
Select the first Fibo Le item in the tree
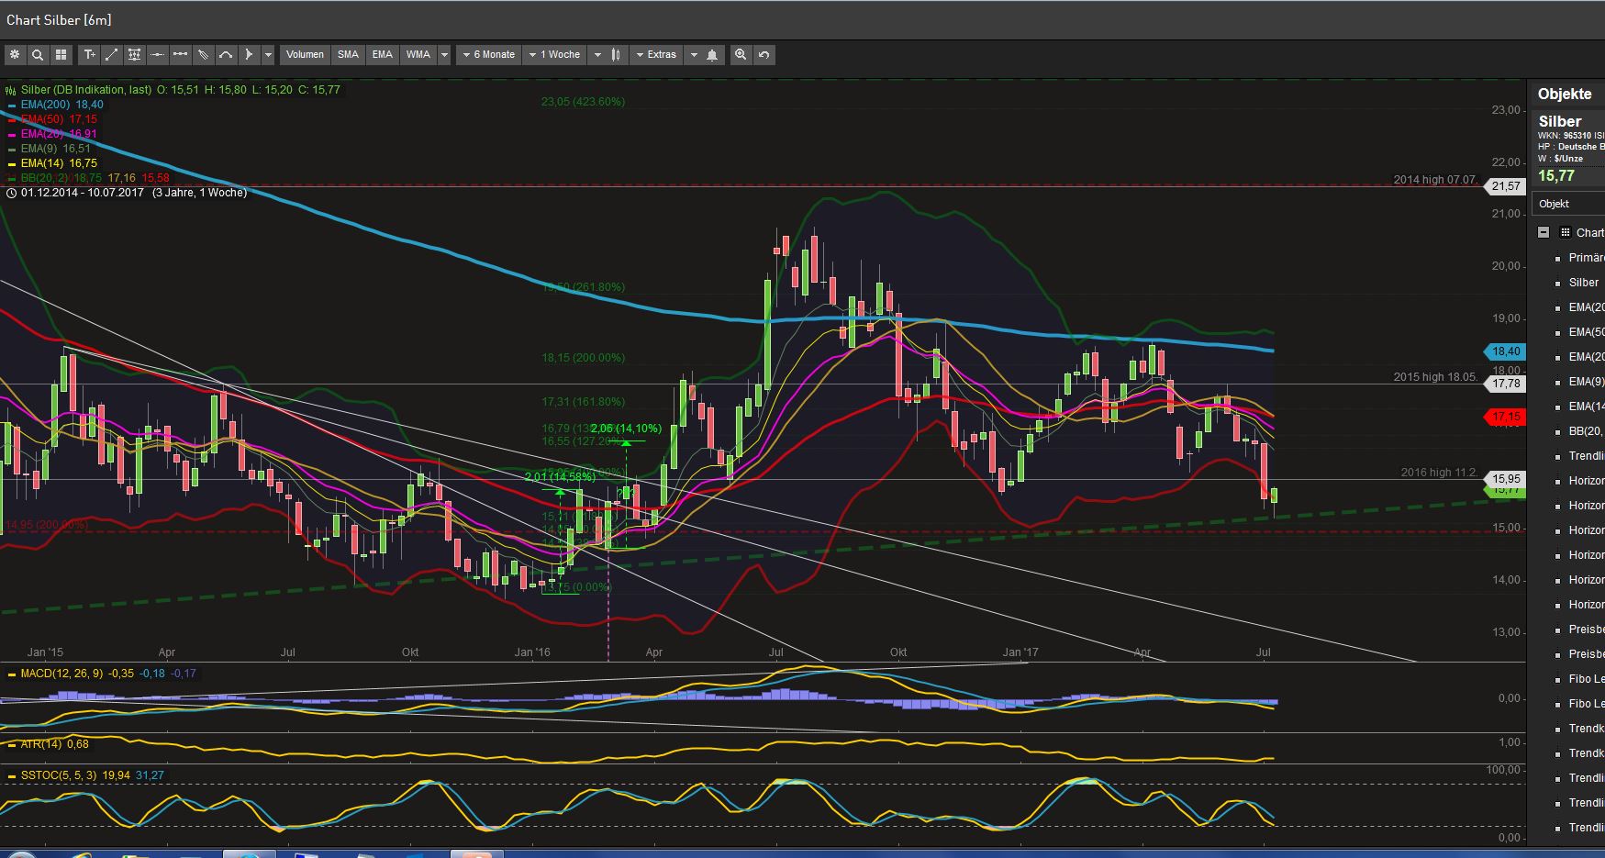pyautogui.click(x=1587, y=679)
